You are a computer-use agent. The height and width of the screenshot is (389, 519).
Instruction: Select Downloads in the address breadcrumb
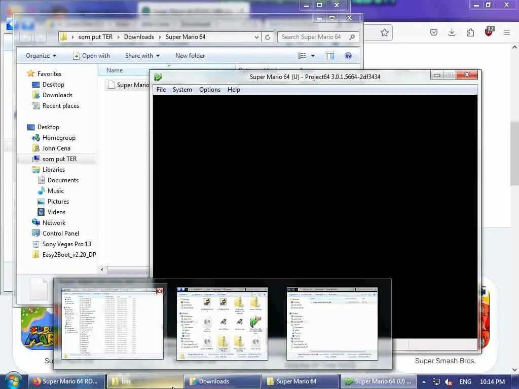(139, 37)
